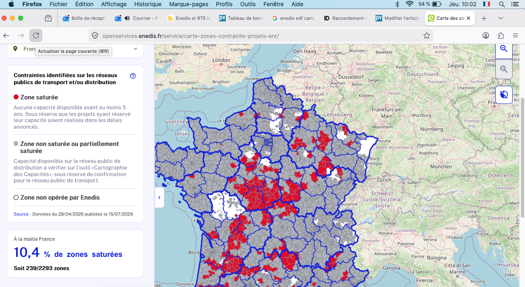
Task: Open the French flag input source menu
Action: [x=487, y=4]
